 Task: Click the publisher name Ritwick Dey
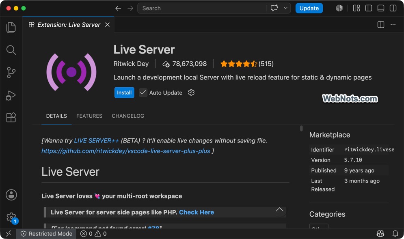(x=131, y=64)
